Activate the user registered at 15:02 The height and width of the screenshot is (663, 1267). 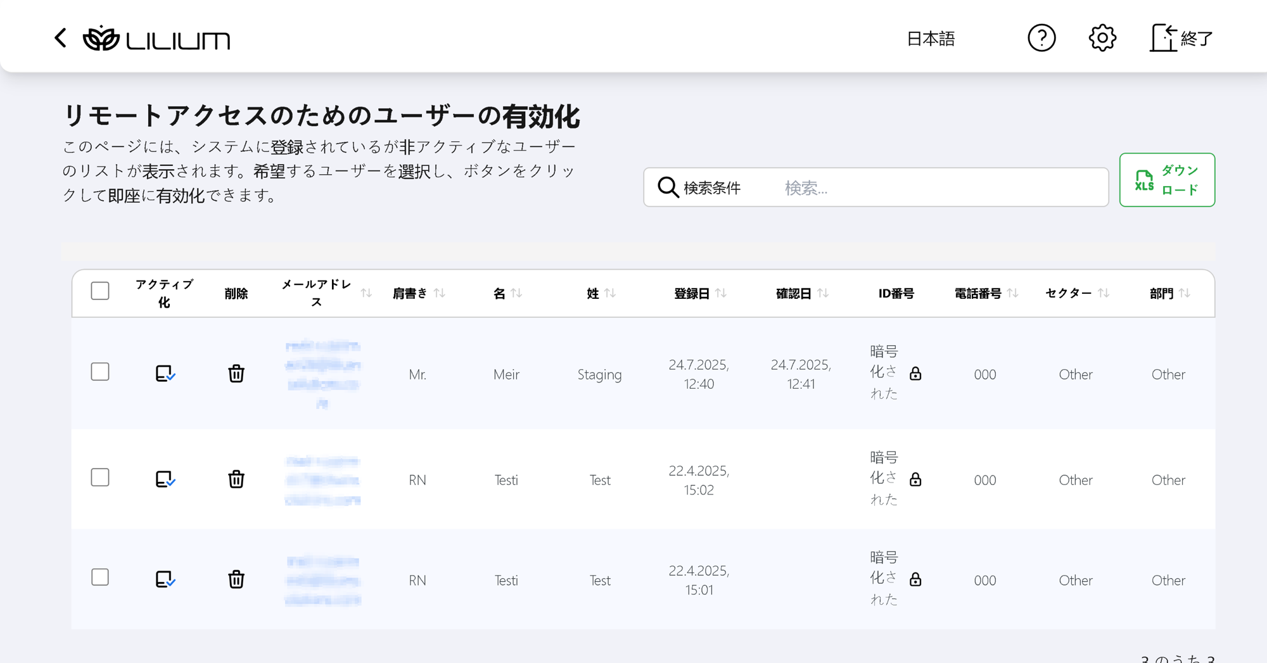tap(165, 479)
